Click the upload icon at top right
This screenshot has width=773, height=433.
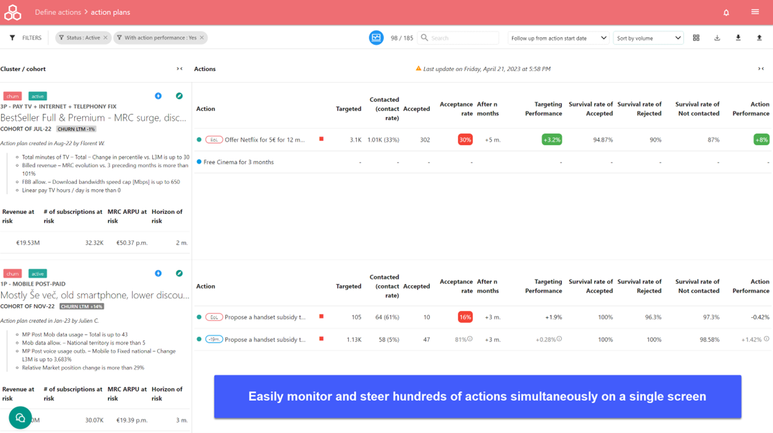759,38
